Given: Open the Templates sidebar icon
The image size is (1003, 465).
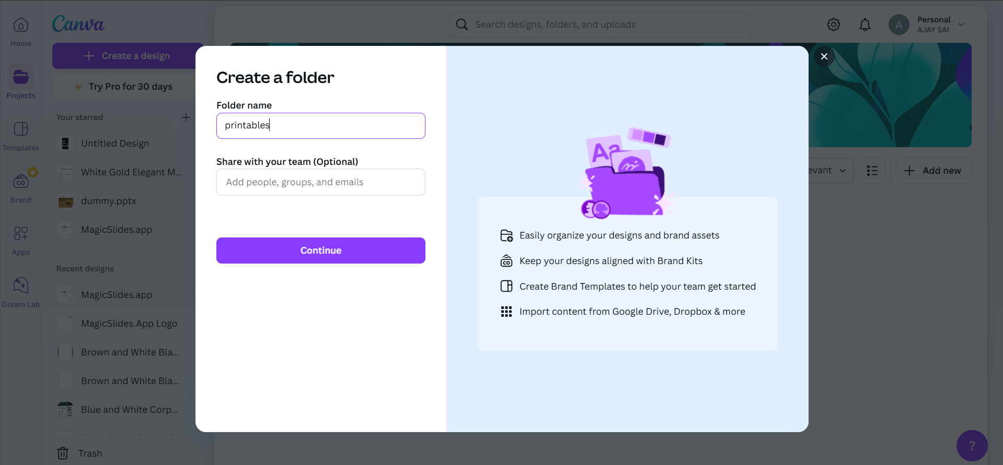Looking at the screenshot, I should click(x=21, y=129).
